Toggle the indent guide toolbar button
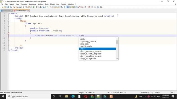The height and width of the screenshot is (99, 177). (67, 7)
